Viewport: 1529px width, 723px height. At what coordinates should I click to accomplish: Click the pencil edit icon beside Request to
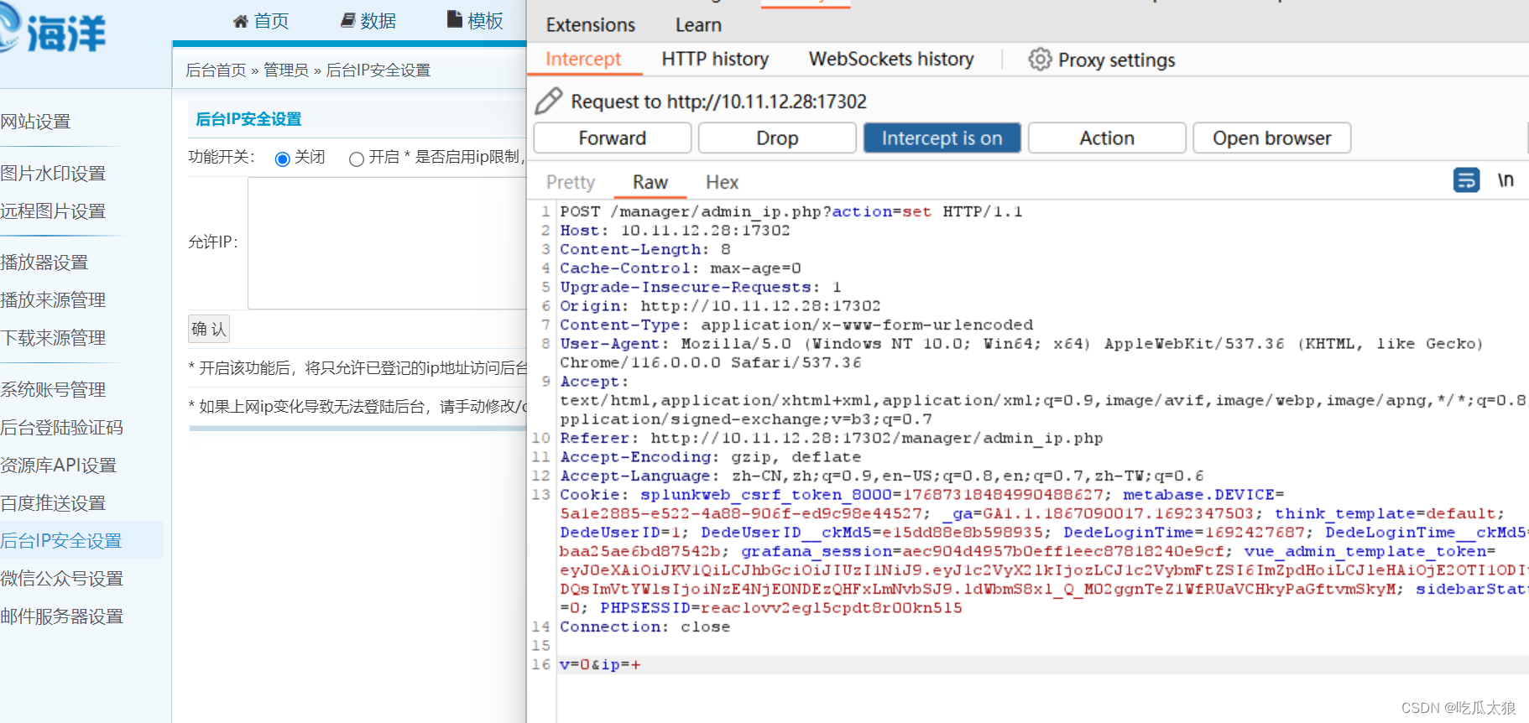pos(549,101)
